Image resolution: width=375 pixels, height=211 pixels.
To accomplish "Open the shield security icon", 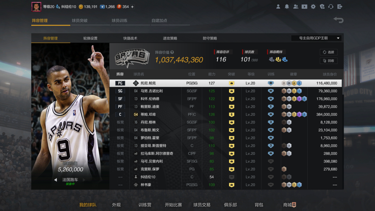I will pos(322,7).
